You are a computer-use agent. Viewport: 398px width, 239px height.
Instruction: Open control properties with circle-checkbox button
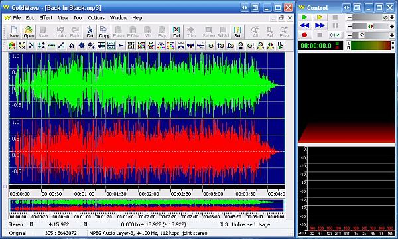coord(335,35)
